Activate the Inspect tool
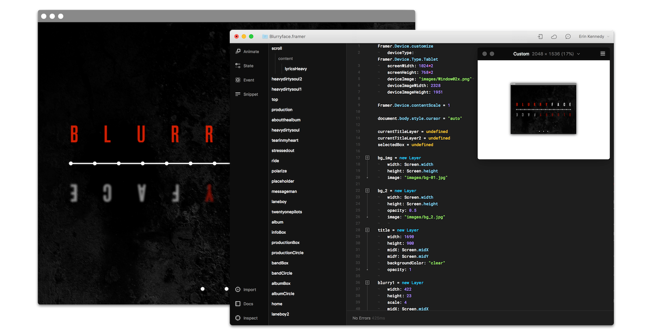Viewport: 651px width, 335px height. [246, 318]
